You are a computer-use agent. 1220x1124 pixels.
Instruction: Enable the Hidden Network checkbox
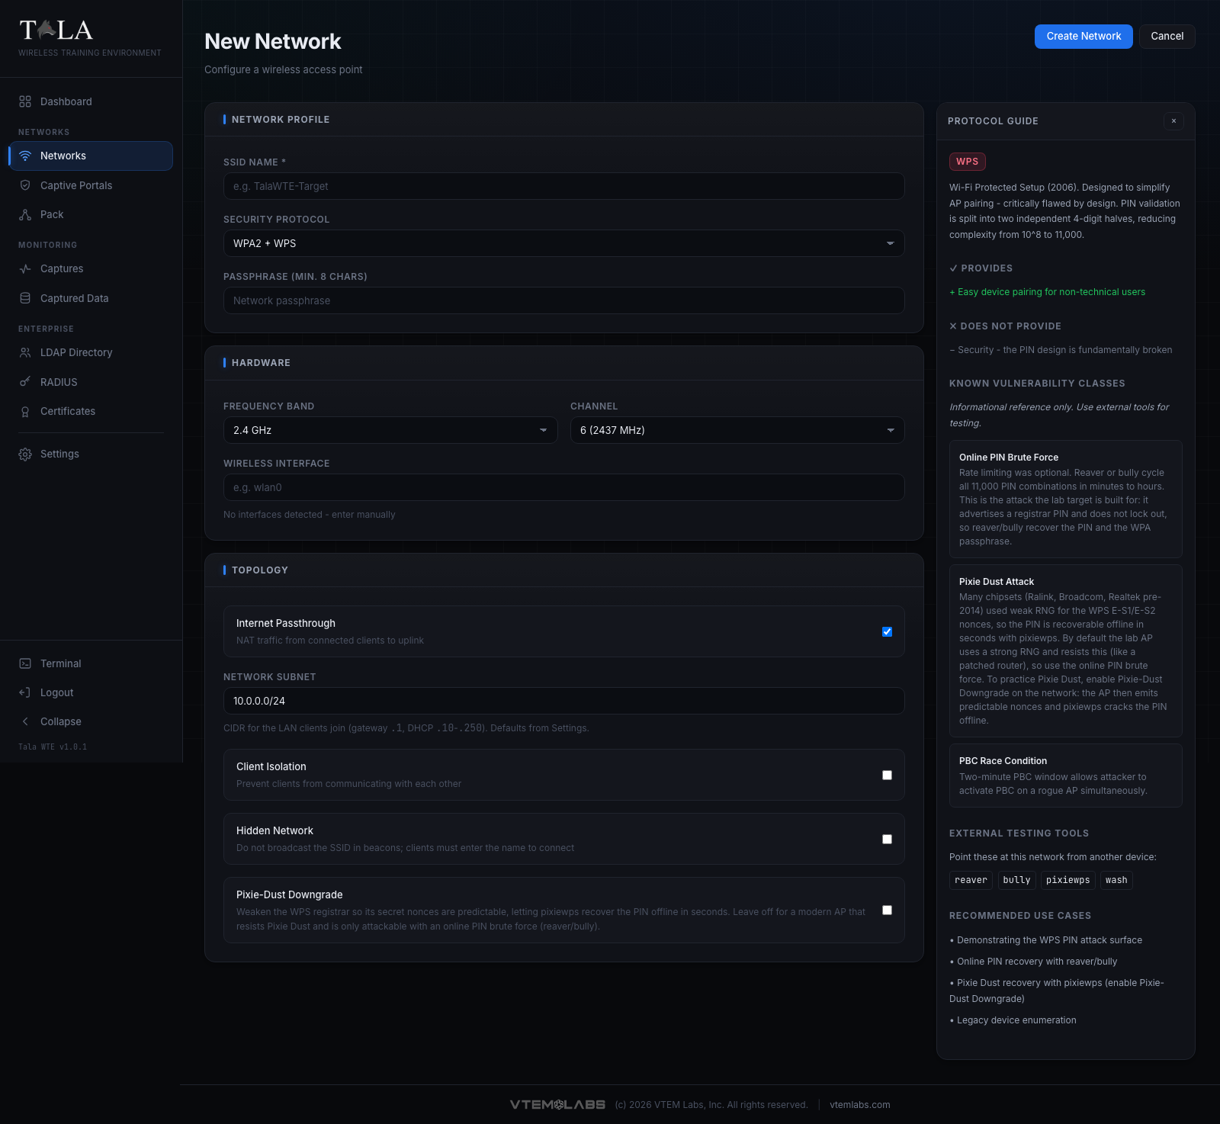pos(887,839)
